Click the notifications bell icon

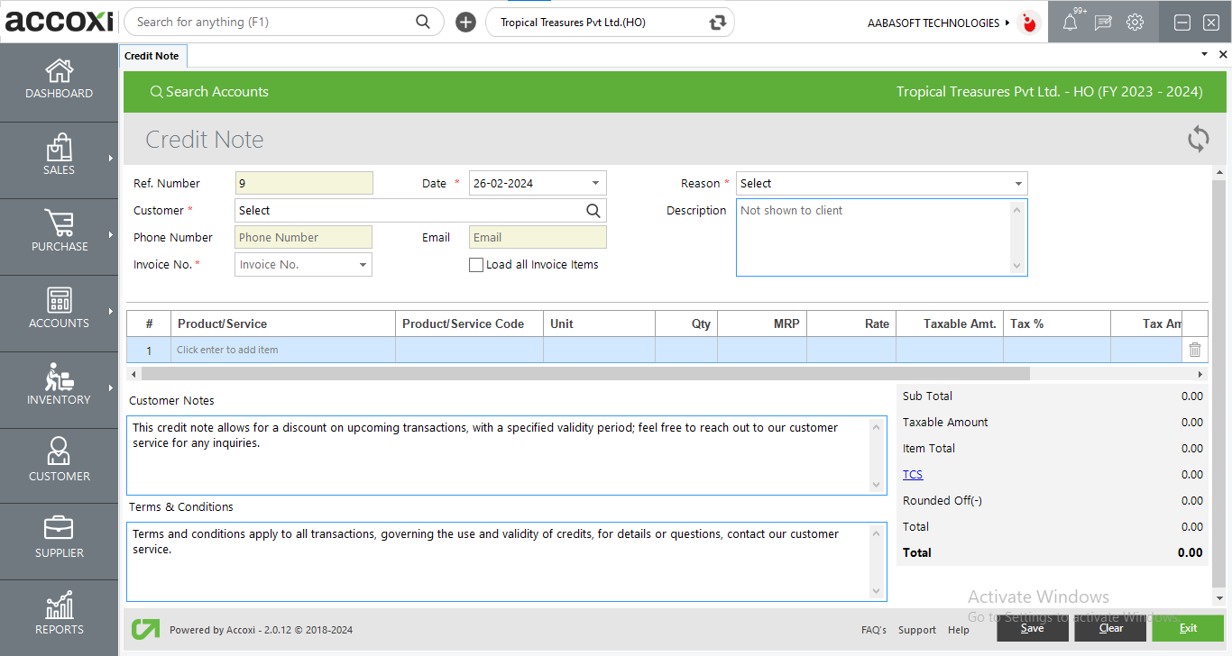tap(1070, 23)
